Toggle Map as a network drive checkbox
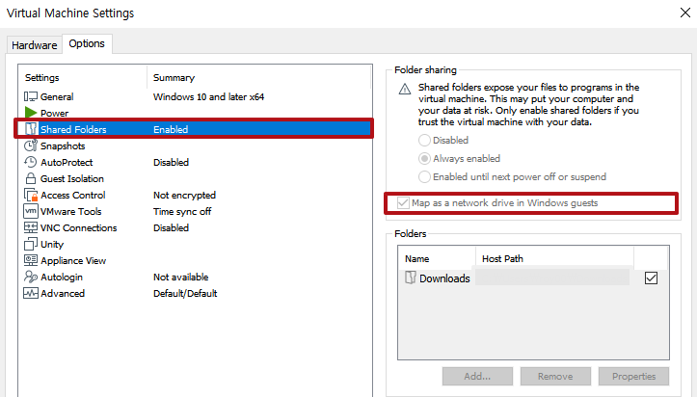This screenshot has height=397, width=697. (x=403, y=203)
